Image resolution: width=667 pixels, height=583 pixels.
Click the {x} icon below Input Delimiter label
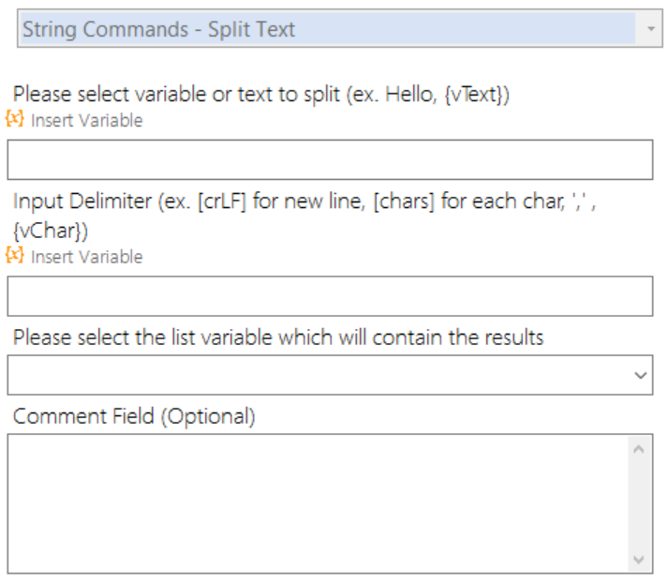pyautogui.click(x=14, y=255)
